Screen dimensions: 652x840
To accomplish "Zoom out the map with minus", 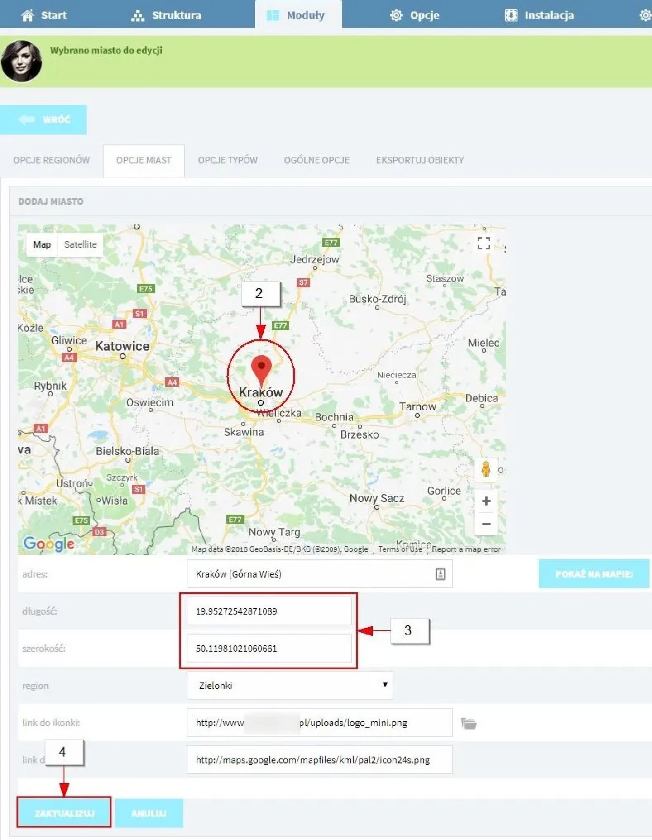I will tap(486, 524).
